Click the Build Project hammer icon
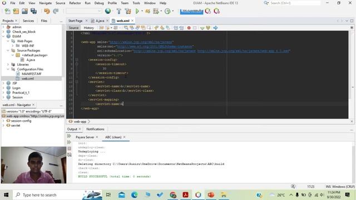This screenshot has width=356, height=200. click(x=118, y=11)
